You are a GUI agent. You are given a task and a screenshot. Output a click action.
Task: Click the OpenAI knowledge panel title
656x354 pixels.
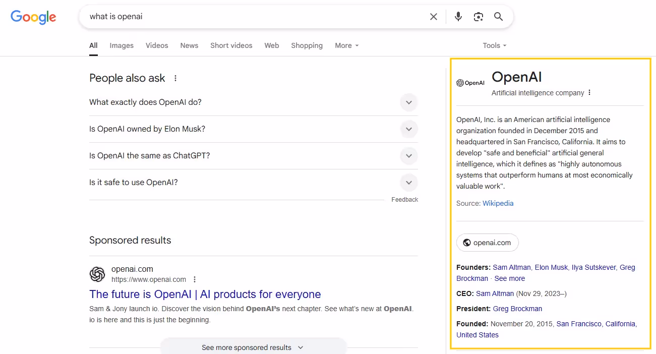[517, 77]
